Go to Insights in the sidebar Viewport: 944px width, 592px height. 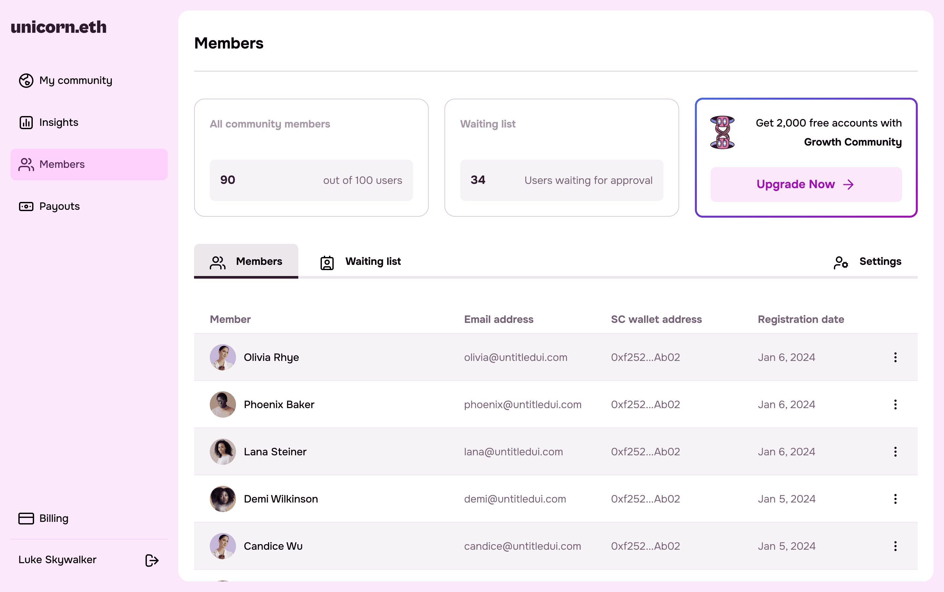point(89,123)
